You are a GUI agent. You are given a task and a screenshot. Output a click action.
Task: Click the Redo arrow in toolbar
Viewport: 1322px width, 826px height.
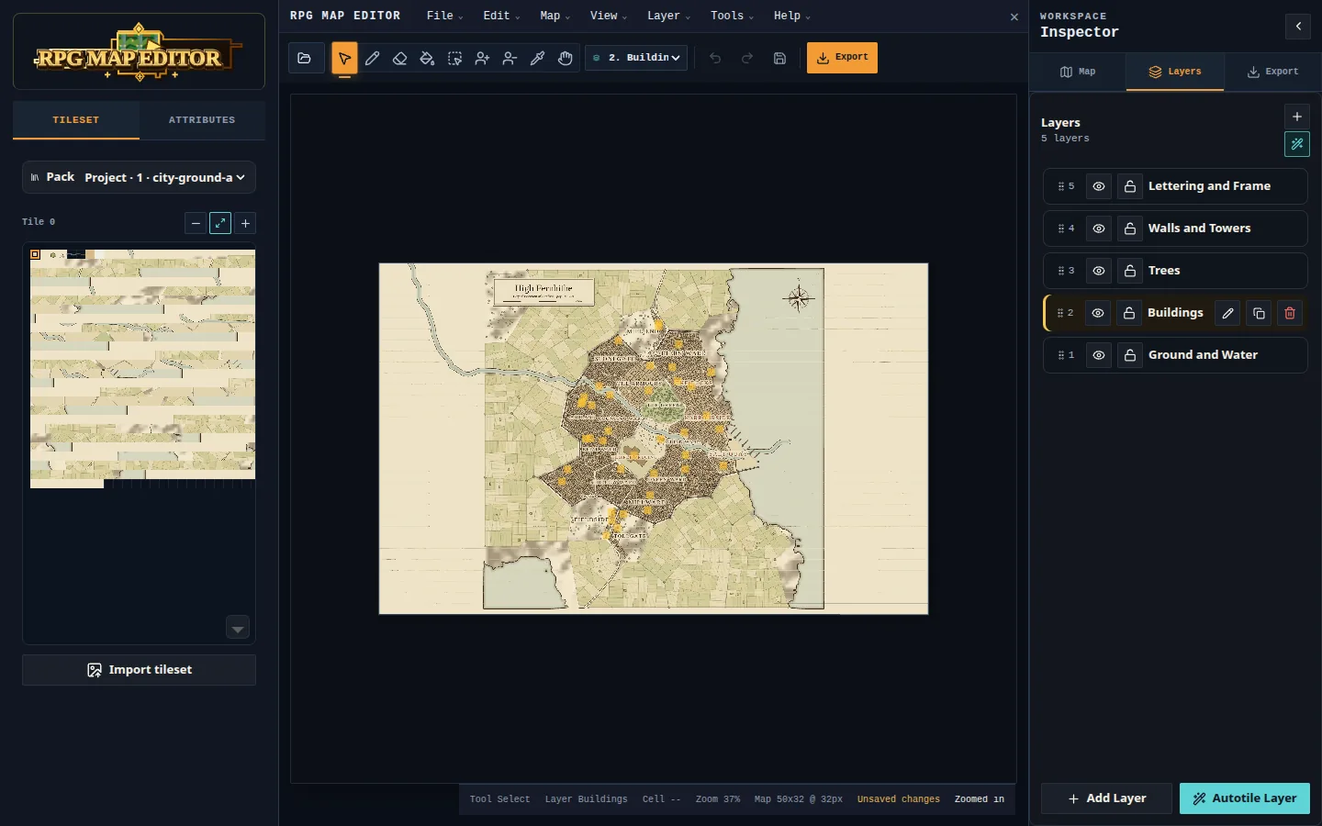click(747, 58)
